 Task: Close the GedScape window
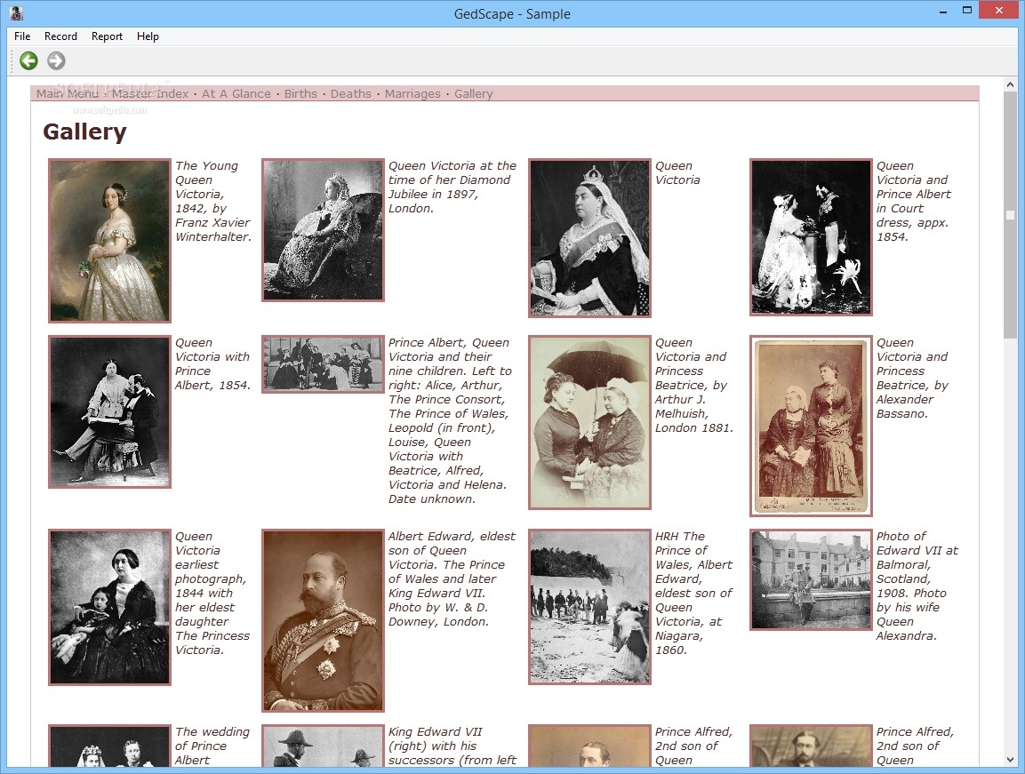pyautogui.click(x=999, y=10)
